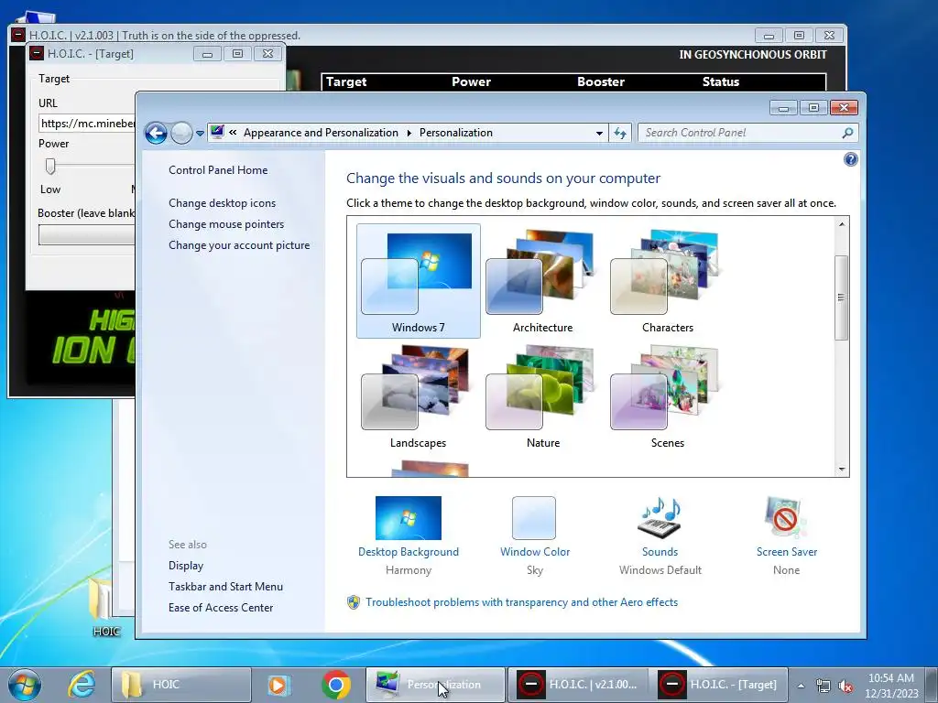Click the muted volume tray icon
The height and width of the screenshot is (703, 938).
pyautogui.click(x=845, y=686)
